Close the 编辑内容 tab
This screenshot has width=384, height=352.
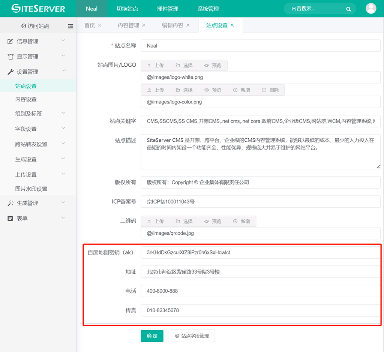(188, 25)
